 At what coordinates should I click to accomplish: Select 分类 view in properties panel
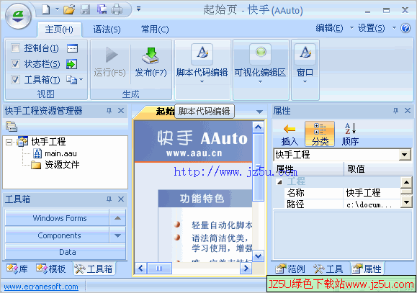point(320,134)
